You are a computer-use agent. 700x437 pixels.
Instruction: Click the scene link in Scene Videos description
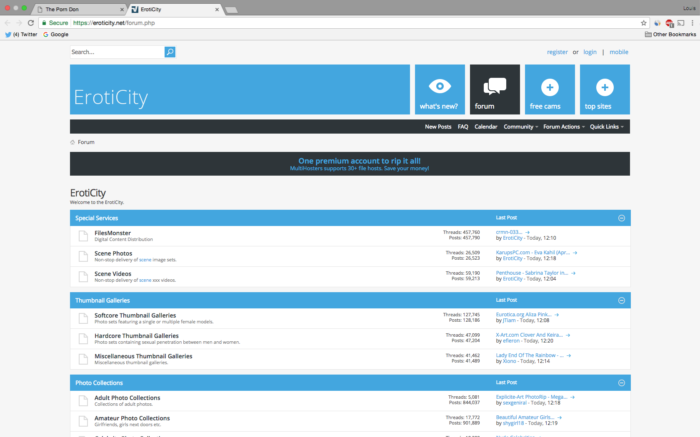pos(145,280)
